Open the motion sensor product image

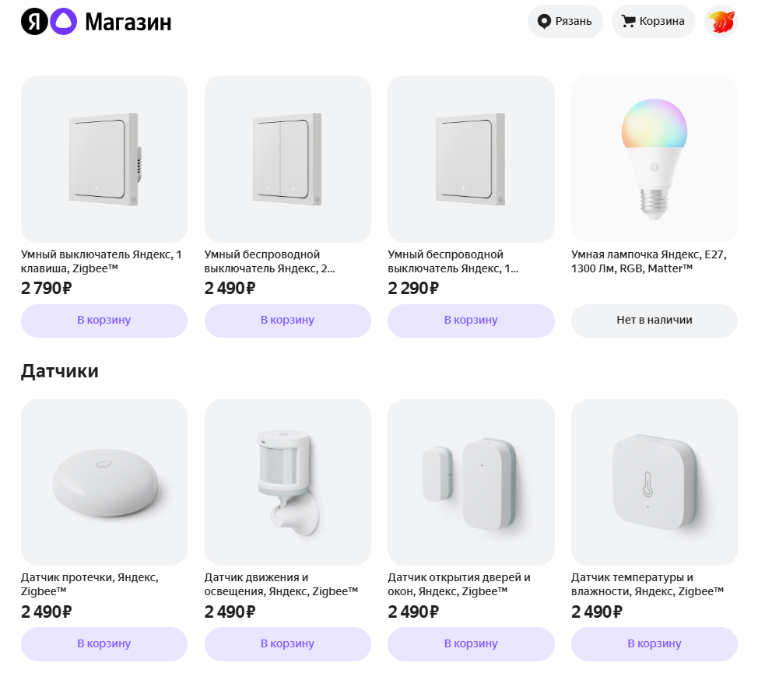click(x=287, y=482)
